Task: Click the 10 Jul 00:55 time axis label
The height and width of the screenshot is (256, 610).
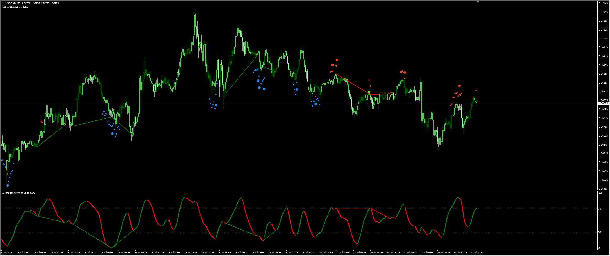Action: 326,253
